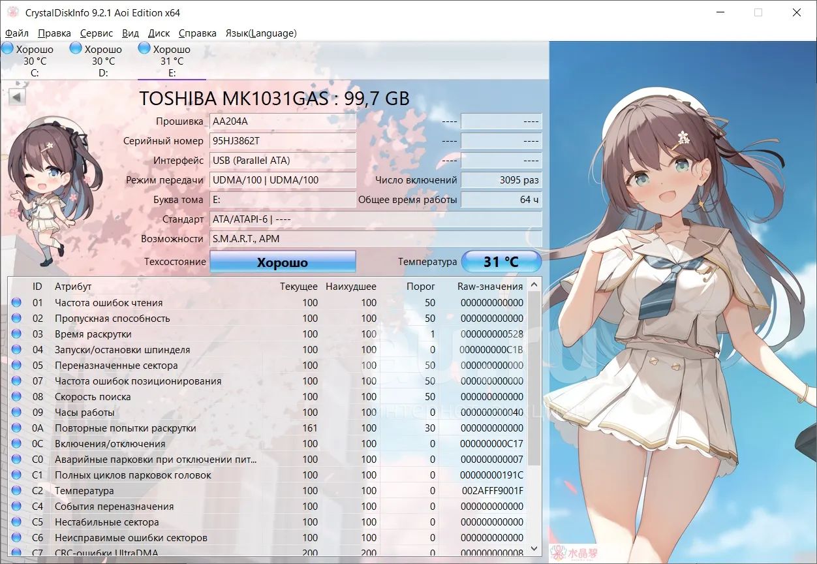Click the CRC-ошибки UltraDMA attribute row

[x=268, y=552]
